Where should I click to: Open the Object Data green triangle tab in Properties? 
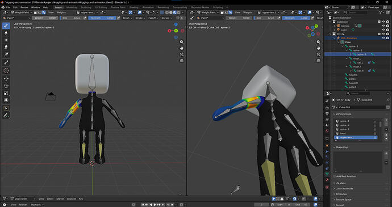(x=327, y=174)
